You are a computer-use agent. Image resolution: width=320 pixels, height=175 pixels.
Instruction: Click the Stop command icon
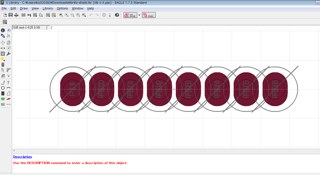[104, 15]
